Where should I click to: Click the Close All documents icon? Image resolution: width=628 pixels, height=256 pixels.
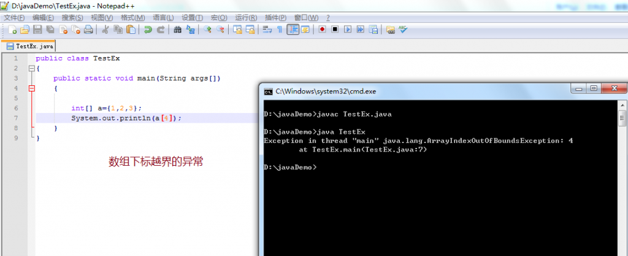click(x=75, y=29)
